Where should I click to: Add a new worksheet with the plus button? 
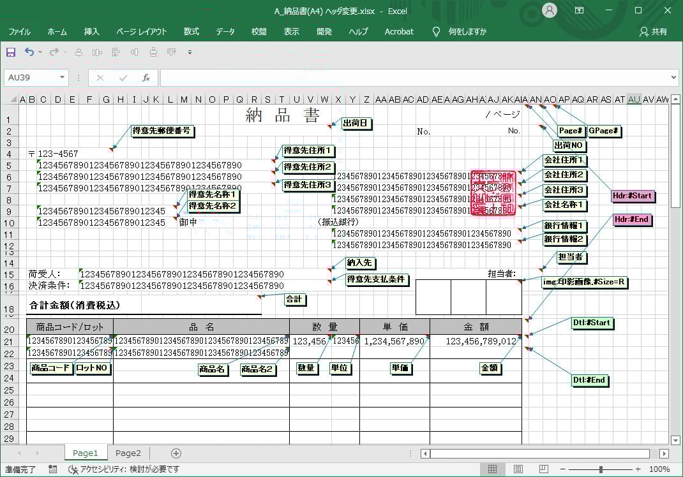pos(175,453)
